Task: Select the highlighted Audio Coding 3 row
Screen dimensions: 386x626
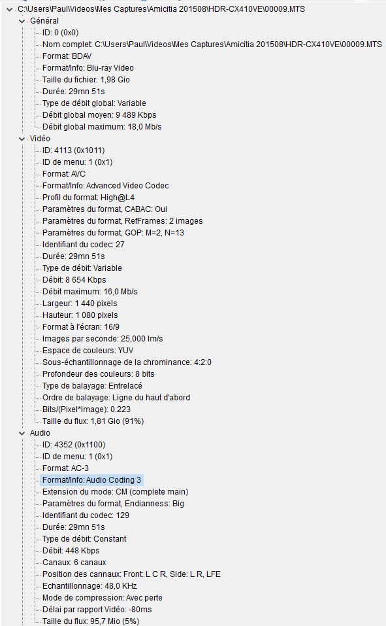Action: coord(91,480)
